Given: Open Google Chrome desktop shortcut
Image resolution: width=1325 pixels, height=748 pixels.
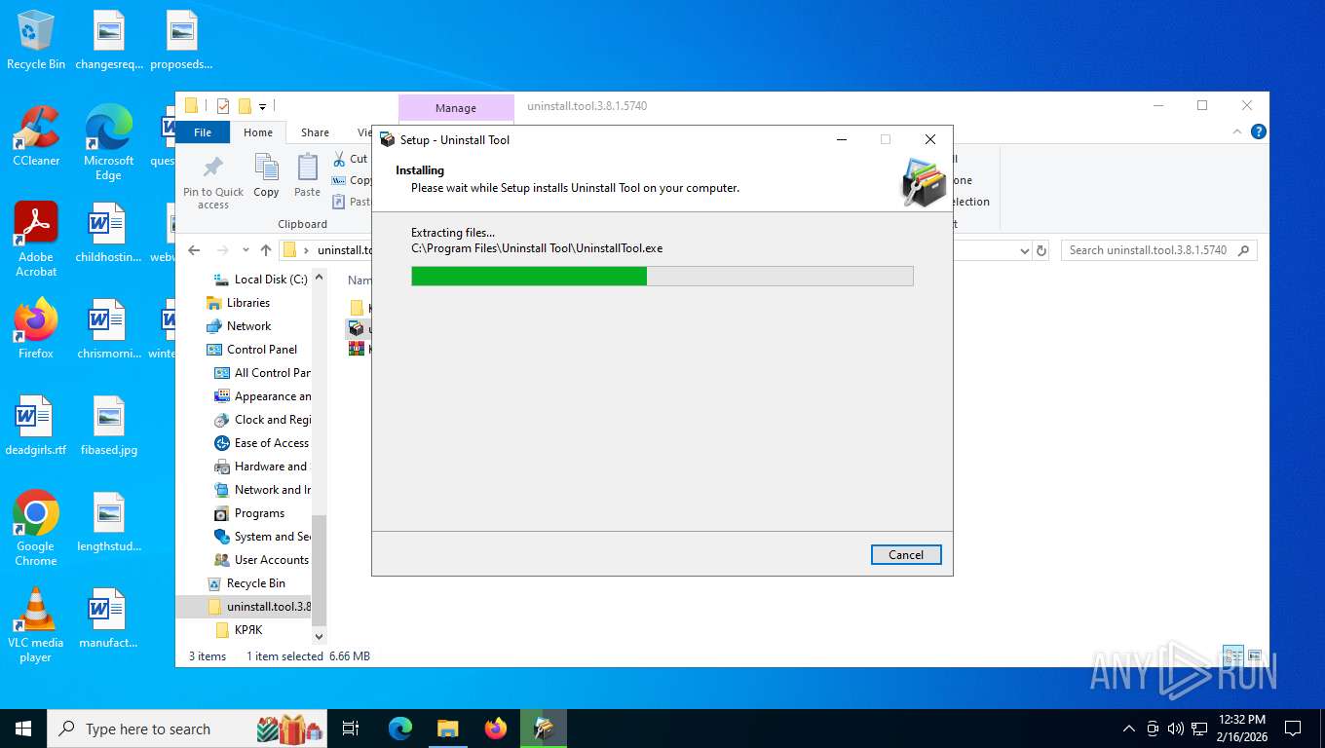Looking at the screenshot, I should [36, 528].
